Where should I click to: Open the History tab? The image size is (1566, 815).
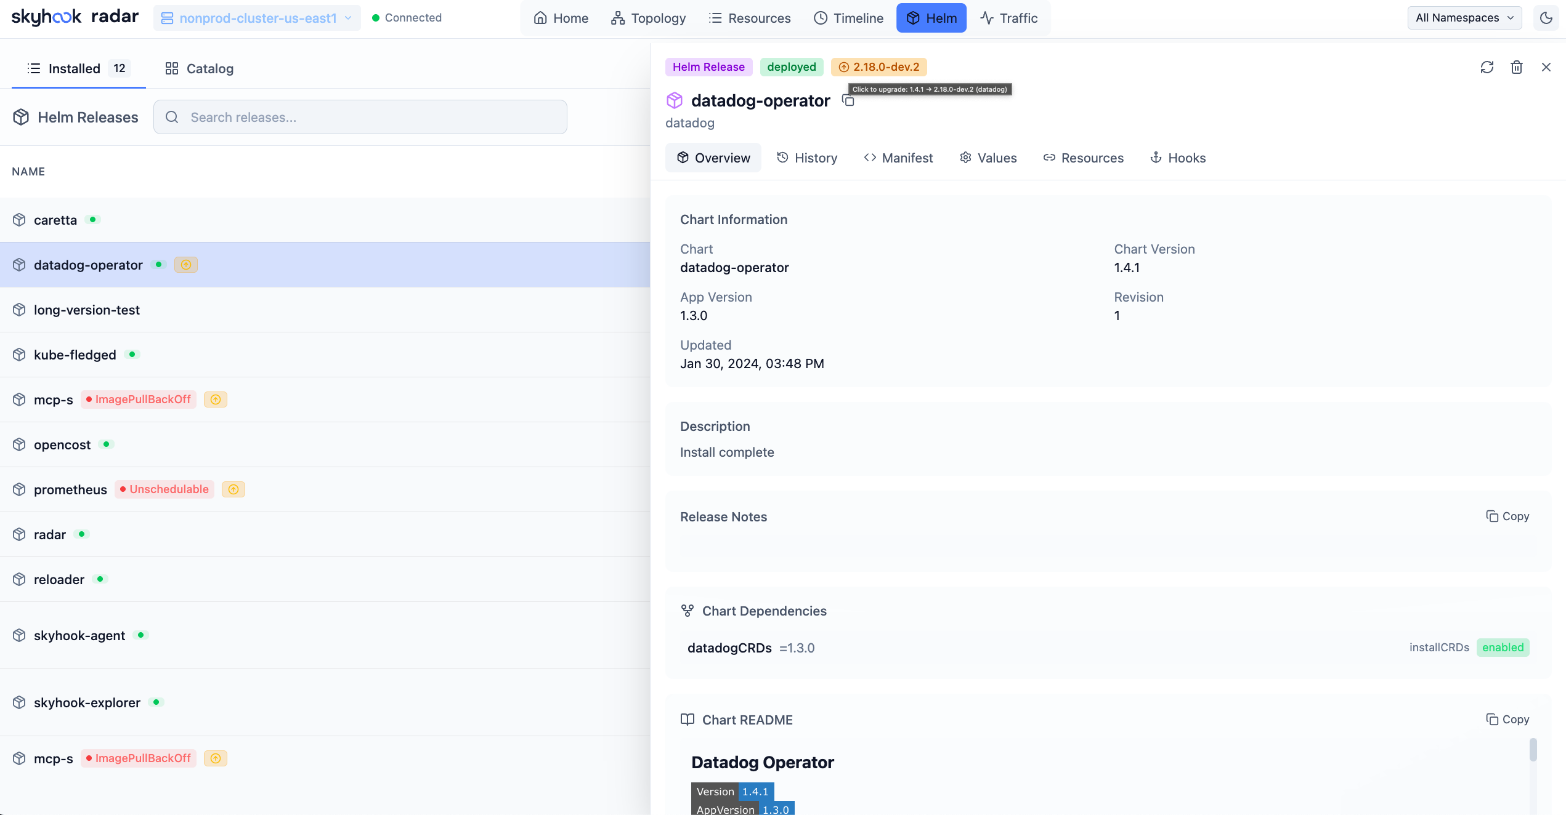pos(807,158)
